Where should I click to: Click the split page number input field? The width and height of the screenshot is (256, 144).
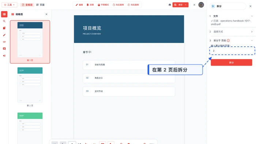click(x=232, y=51)
